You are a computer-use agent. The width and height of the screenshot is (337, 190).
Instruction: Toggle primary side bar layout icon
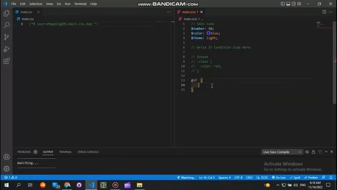click(x=283, y=4)
